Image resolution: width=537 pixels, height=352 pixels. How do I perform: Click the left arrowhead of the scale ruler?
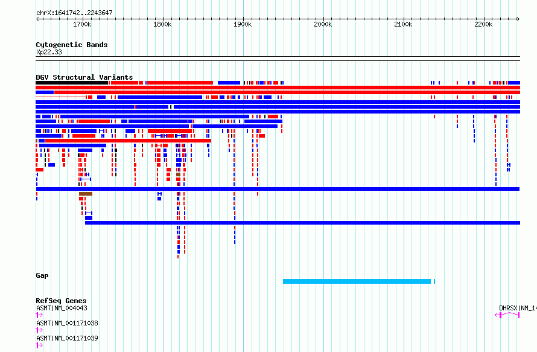coord(37,19)
